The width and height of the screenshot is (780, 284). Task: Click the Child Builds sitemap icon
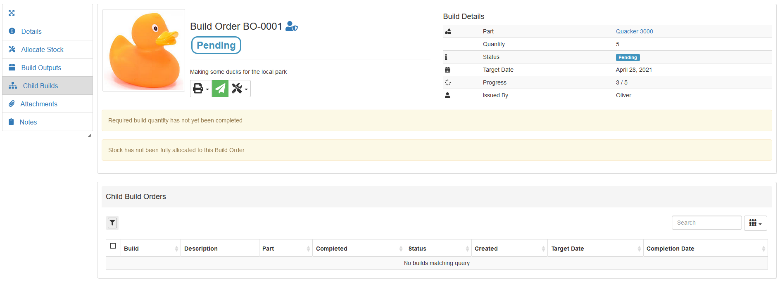[13, 86]
